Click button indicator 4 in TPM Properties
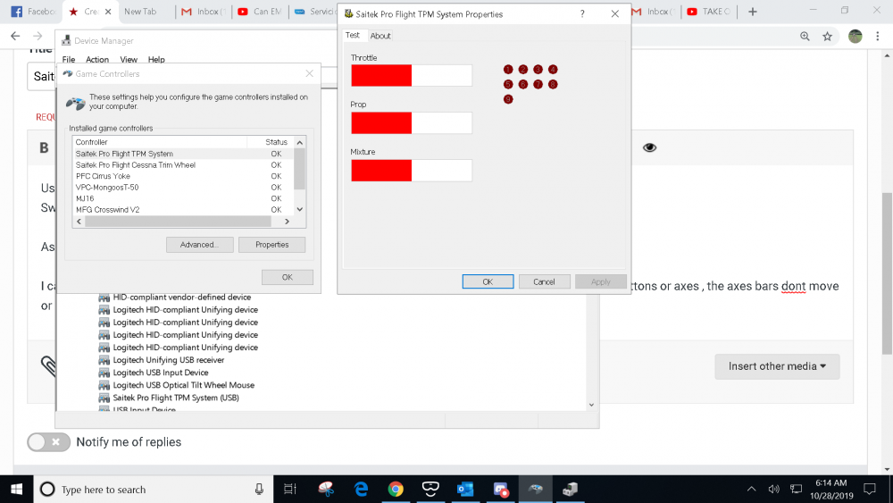The image size is (893, 503). click(x=553, y=70)
